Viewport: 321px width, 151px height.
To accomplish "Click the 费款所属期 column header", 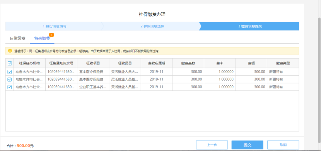I will tap(156, 63).
